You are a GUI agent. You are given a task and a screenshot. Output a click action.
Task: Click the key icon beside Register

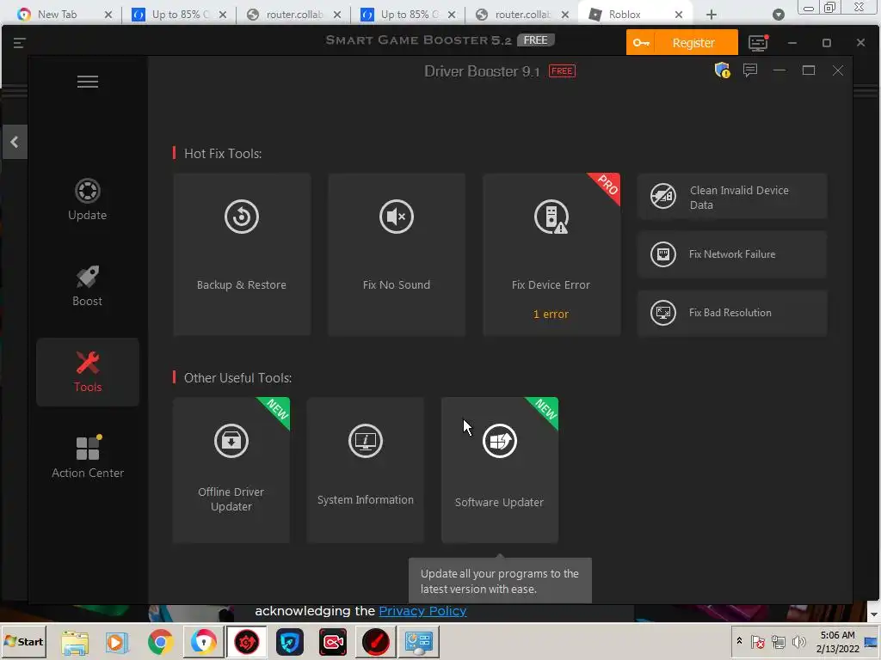pyautogui.click(x=641, y=43)
